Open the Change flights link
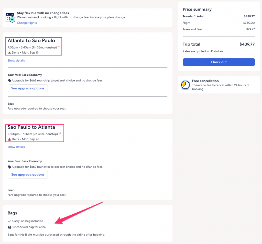This screenshot has width=262, height=244. [27, 23]
